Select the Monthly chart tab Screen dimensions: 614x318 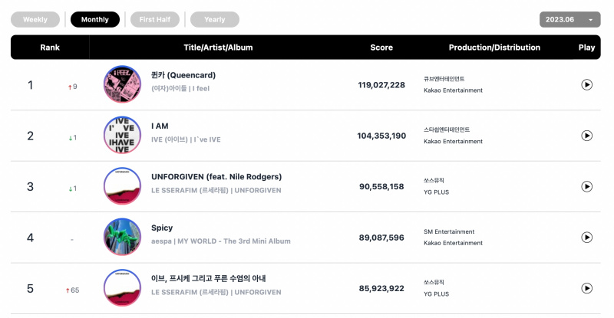[x=94, y=20]
